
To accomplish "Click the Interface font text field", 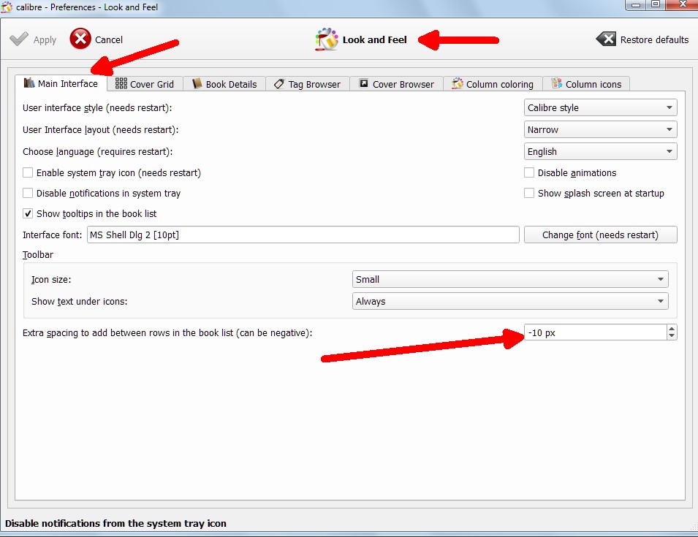I will point(303,235).
